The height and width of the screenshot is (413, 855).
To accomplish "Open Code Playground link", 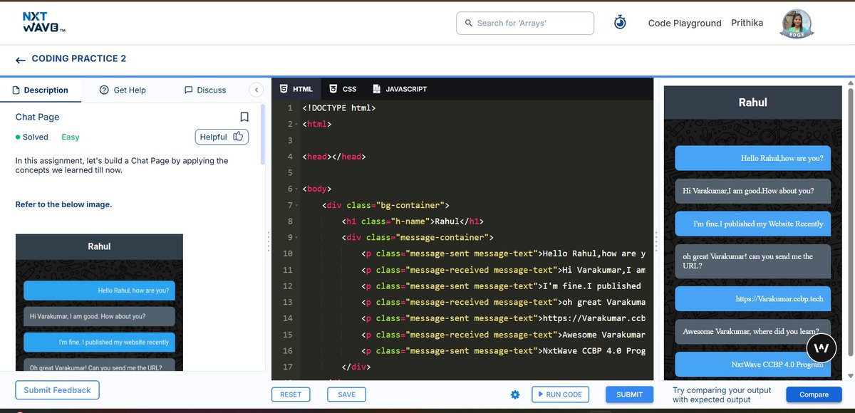I will (x=685, y=23).
